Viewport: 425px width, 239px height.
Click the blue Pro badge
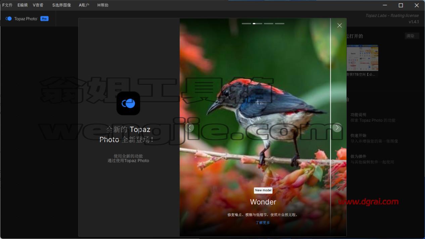click(x=44, y=19)
